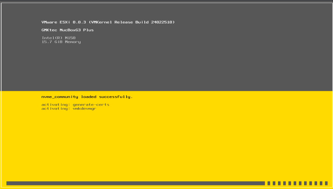Click the VMware ESXi 8.0.3 version line
Image resolution: width=333 pixels, height=189 pixels.
pyautogui.click(x=108, y=22)
